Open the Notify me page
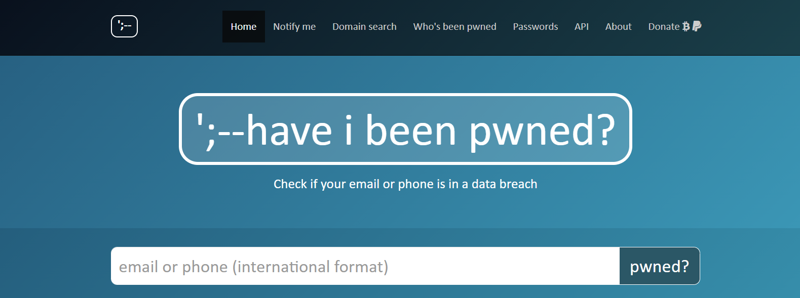Viewport: 800px width, 298px height. [294, 26]
